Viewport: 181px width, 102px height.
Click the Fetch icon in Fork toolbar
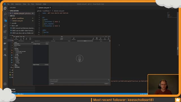coord(21,39)
